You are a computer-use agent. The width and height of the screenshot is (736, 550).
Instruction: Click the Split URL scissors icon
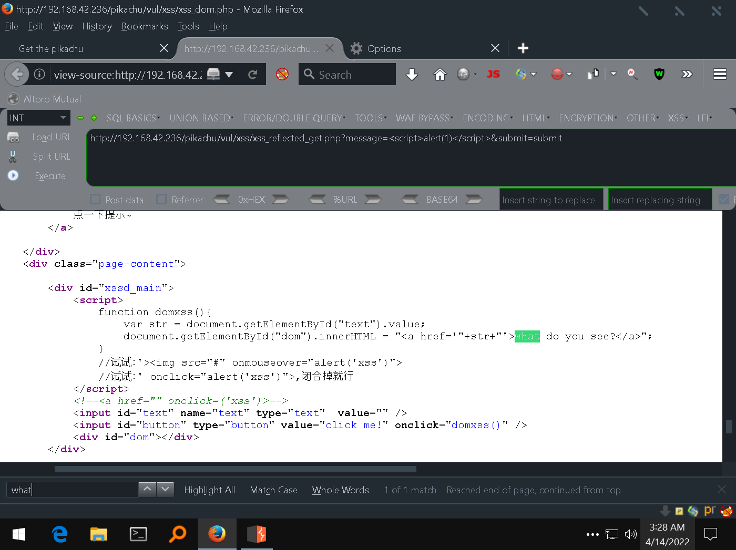click(13, 157)
